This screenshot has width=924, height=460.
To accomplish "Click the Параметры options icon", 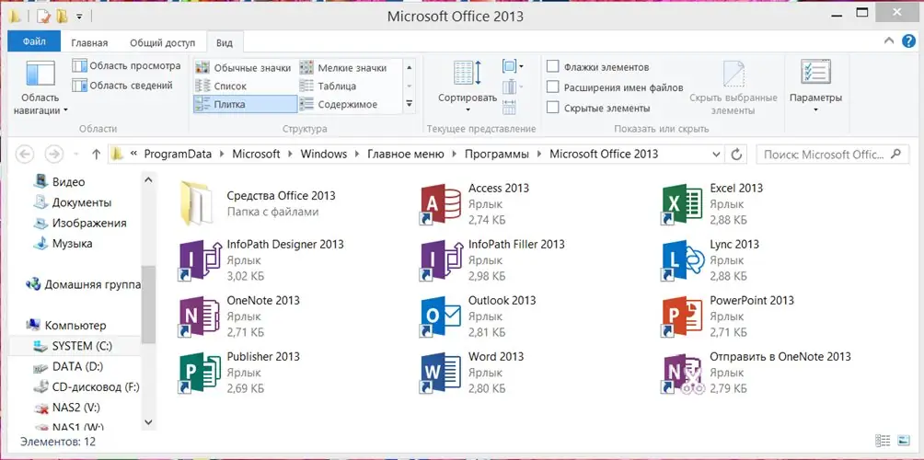I will [x=815, y=72].
